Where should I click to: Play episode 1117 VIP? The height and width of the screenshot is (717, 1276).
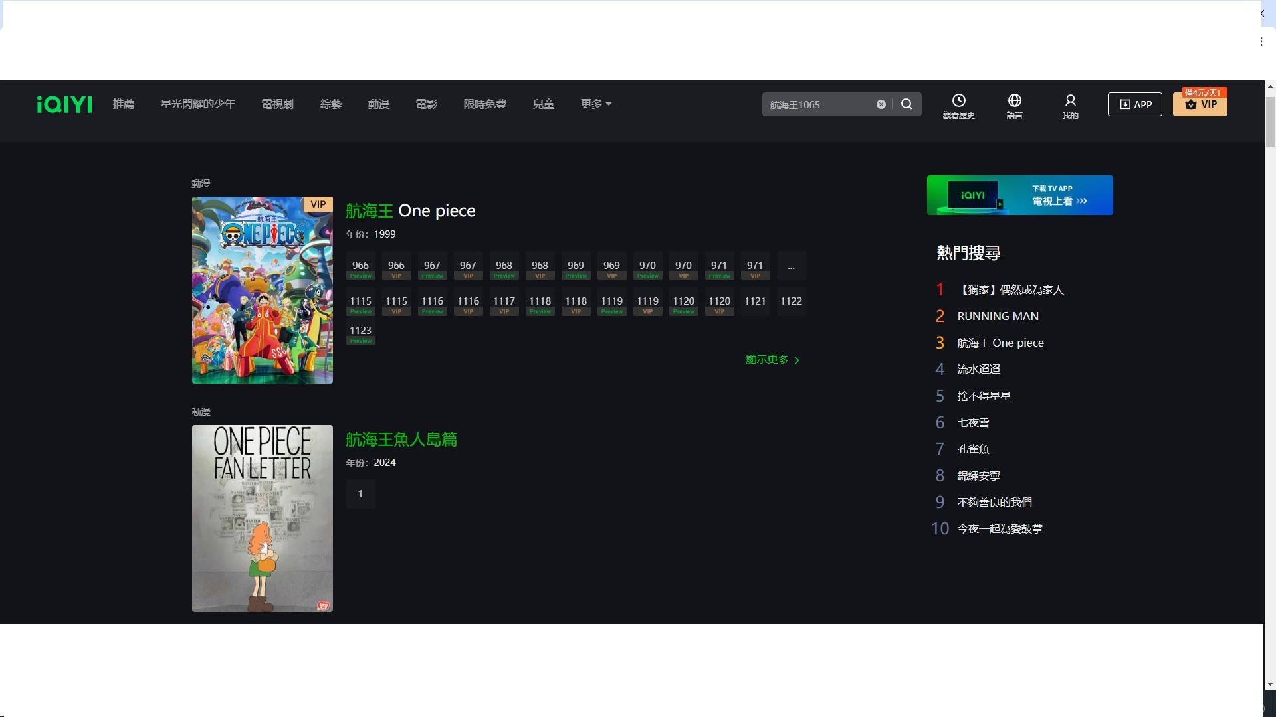coord(504,302)
